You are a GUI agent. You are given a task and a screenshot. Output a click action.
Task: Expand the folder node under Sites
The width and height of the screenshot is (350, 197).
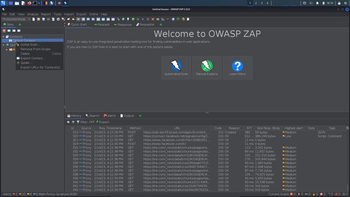click(7, 50)
